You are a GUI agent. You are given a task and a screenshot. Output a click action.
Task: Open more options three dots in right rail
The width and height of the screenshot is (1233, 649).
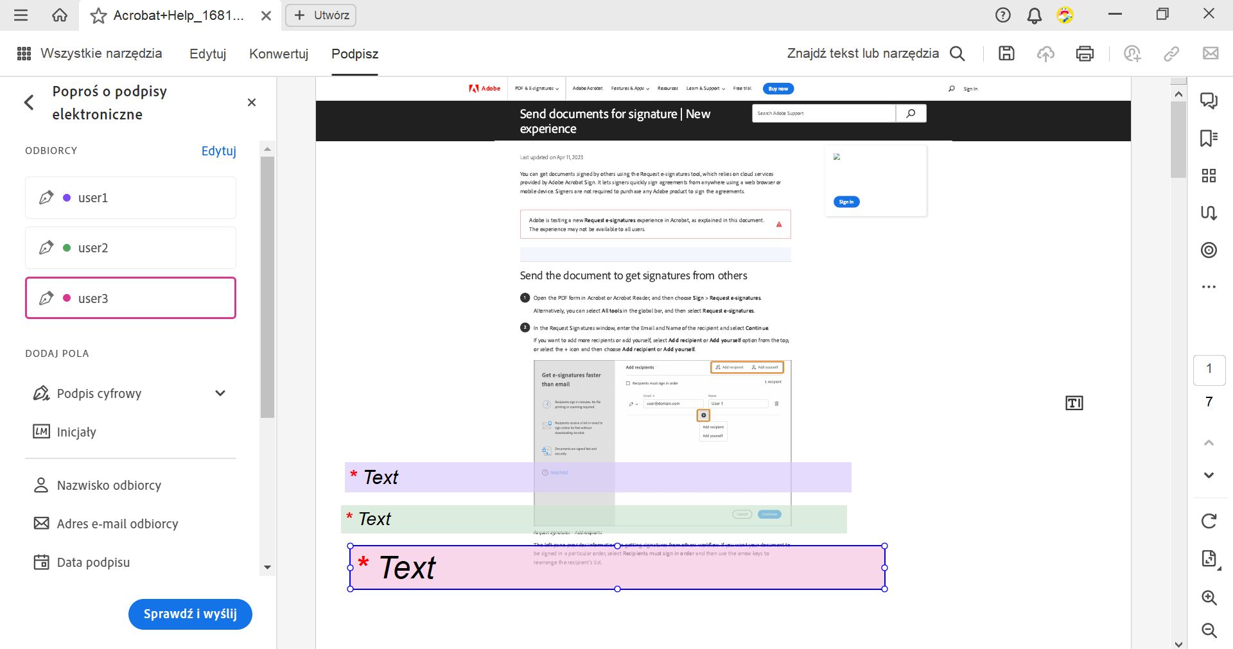[x=1209, y=287]
